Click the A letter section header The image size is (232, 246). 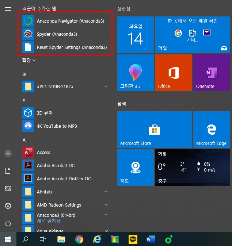24,140
